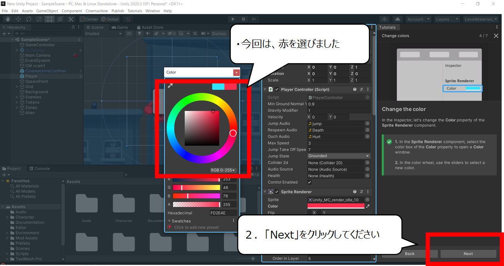Select the Move tool in the toolbar
This screenshot has width=504, height=266.
click(x=18, y=19)
